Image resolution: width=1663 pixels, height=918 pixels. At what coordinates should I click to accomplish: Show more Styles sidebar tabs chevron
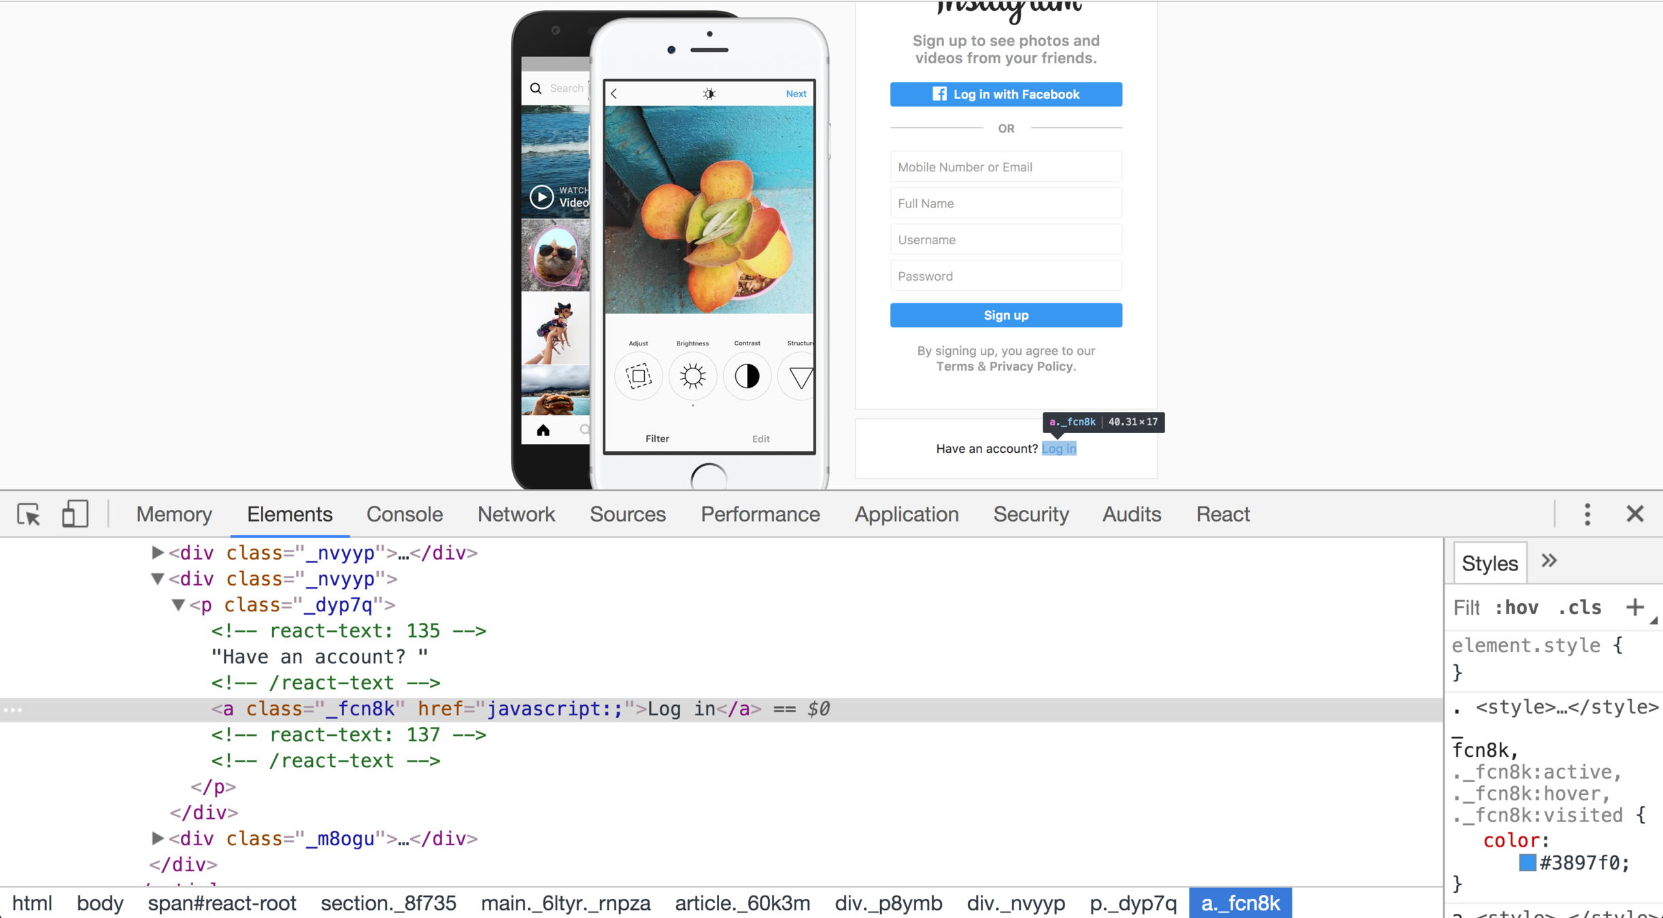tap(1549, 562)
